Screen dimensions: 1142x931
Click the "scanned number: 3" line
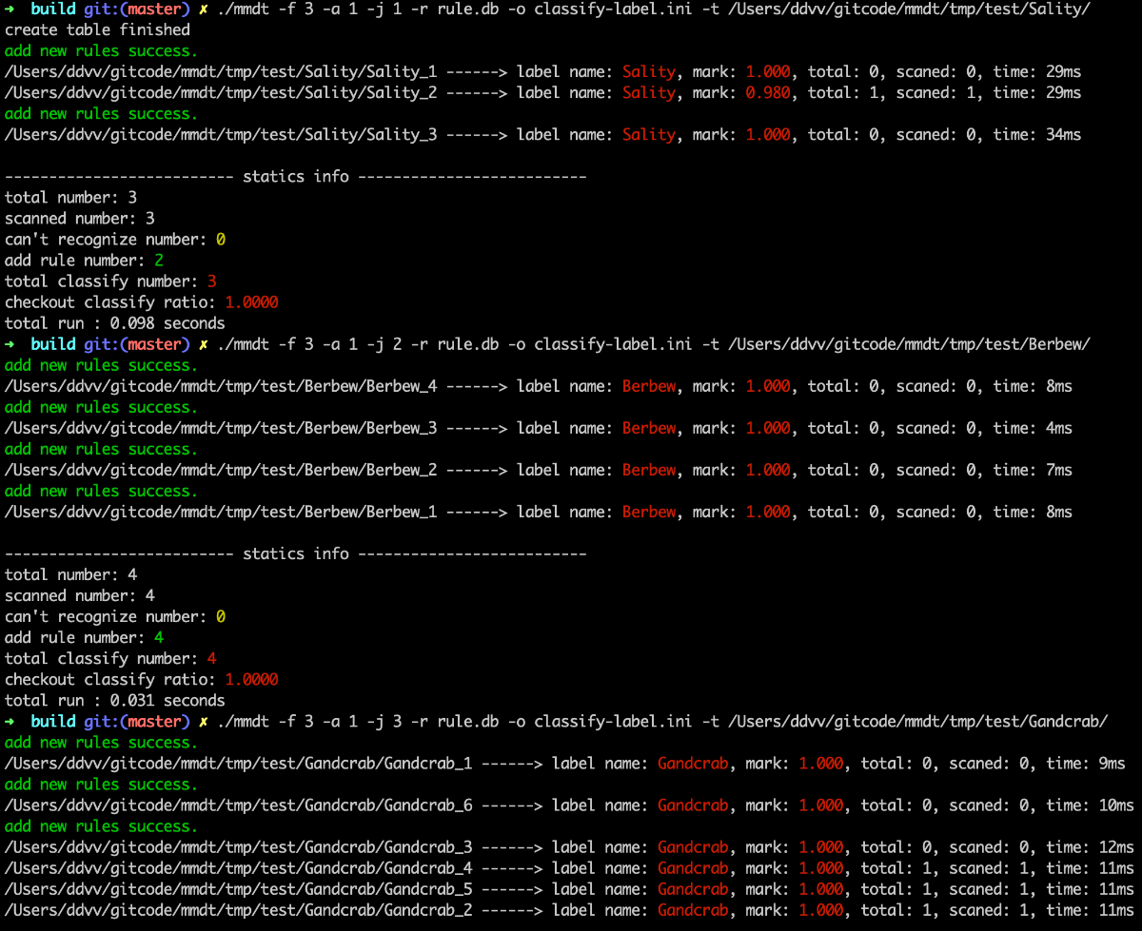coord(80,219)
